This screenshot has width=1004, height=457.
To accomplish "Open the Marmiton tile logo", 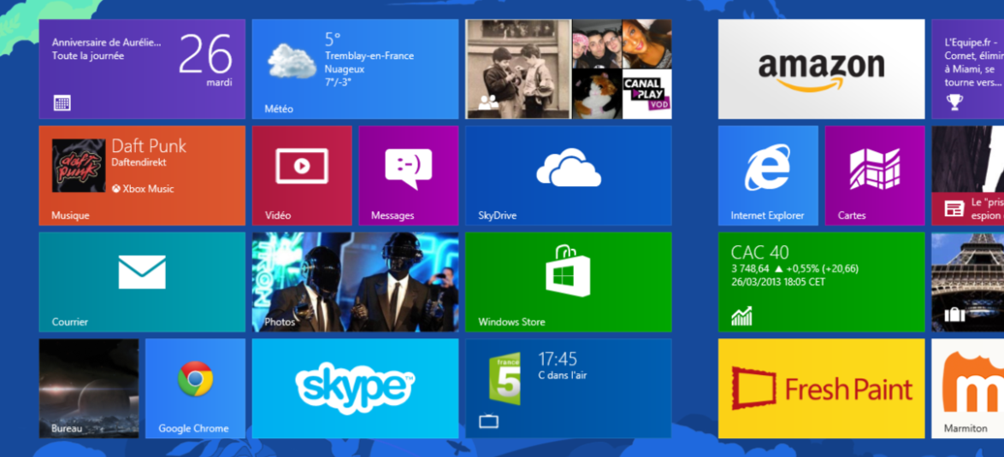I will tap(972, 383).
